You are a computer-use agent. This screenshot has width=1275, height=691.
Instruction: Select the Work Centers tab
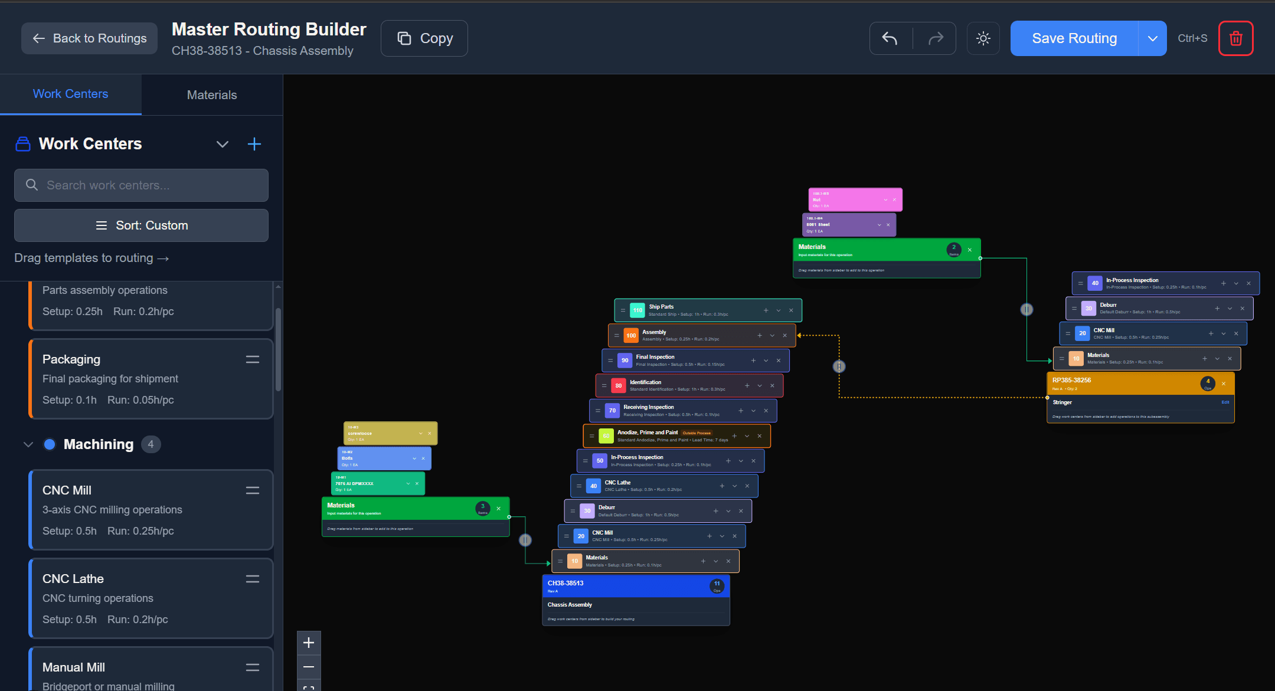[70, 94]
